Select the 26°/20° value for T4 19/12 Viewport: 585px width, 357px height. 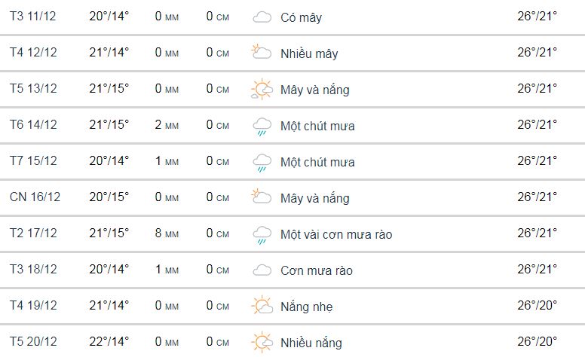point(537,305)
